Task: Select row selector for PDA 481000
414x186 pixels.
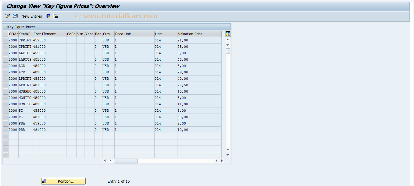Action: (5, 130)
